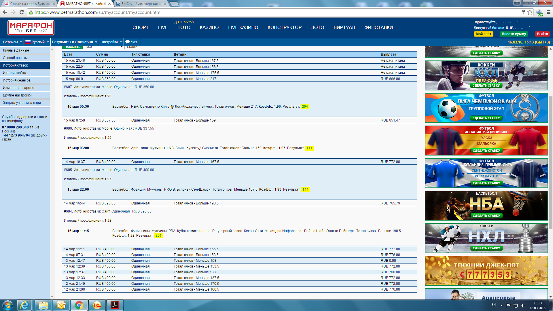The width and height of the screenshot is (553, 311).
Task: Launch Internet Explorer from taskbar
Action: (25, 305)
